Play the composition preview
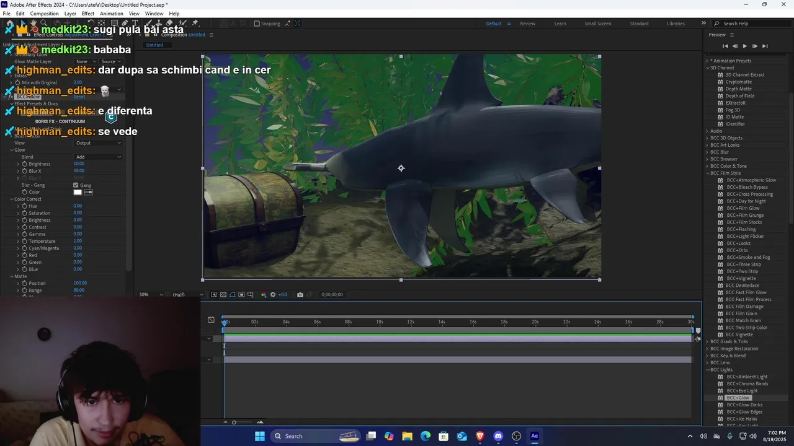The height and width of the screenshot is (446, 794). pos(744,46)
